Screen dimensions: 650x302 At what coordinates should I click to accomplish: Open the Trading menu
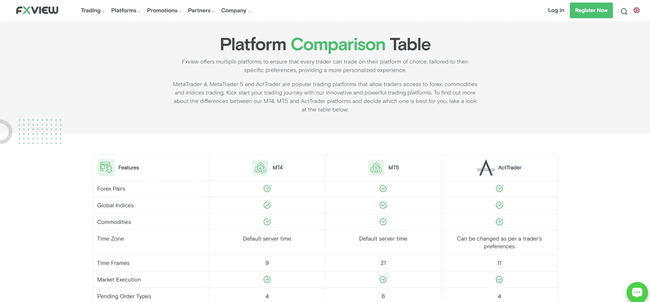point(91,11)
